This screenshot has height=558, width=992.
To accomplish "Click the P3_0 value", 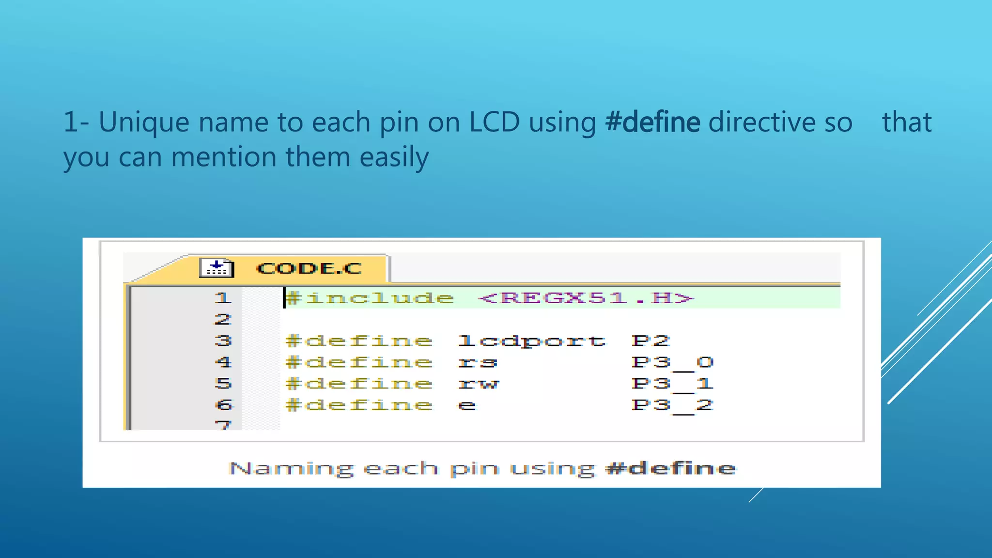I will [x=672, y=362].
